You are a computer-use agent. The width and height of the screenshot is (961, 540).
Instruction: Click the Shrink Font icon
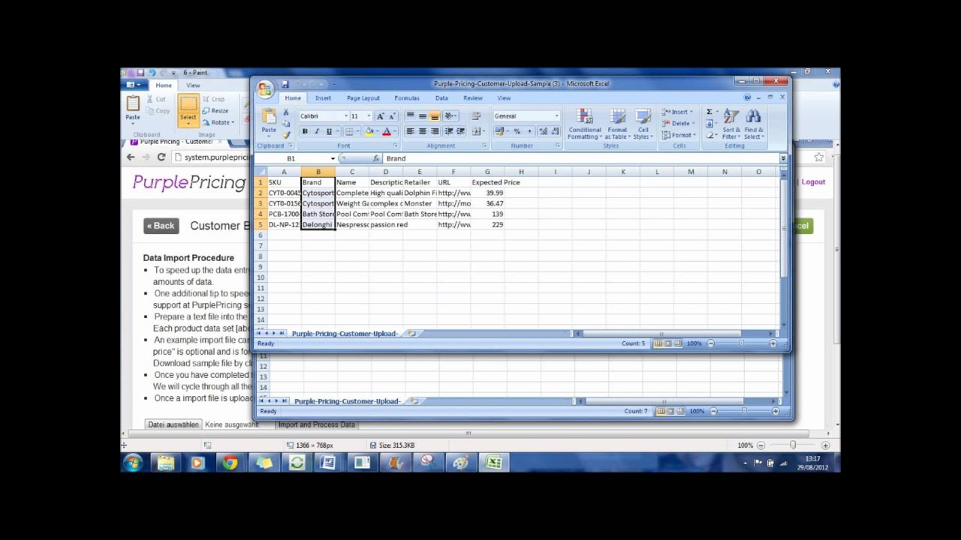(x=391, y=116)
